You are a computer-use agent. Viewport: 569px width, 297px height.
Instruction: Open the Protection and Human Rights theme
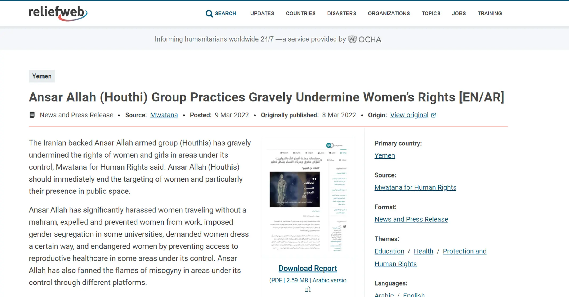pyautogui.click(x=430, y=257)
